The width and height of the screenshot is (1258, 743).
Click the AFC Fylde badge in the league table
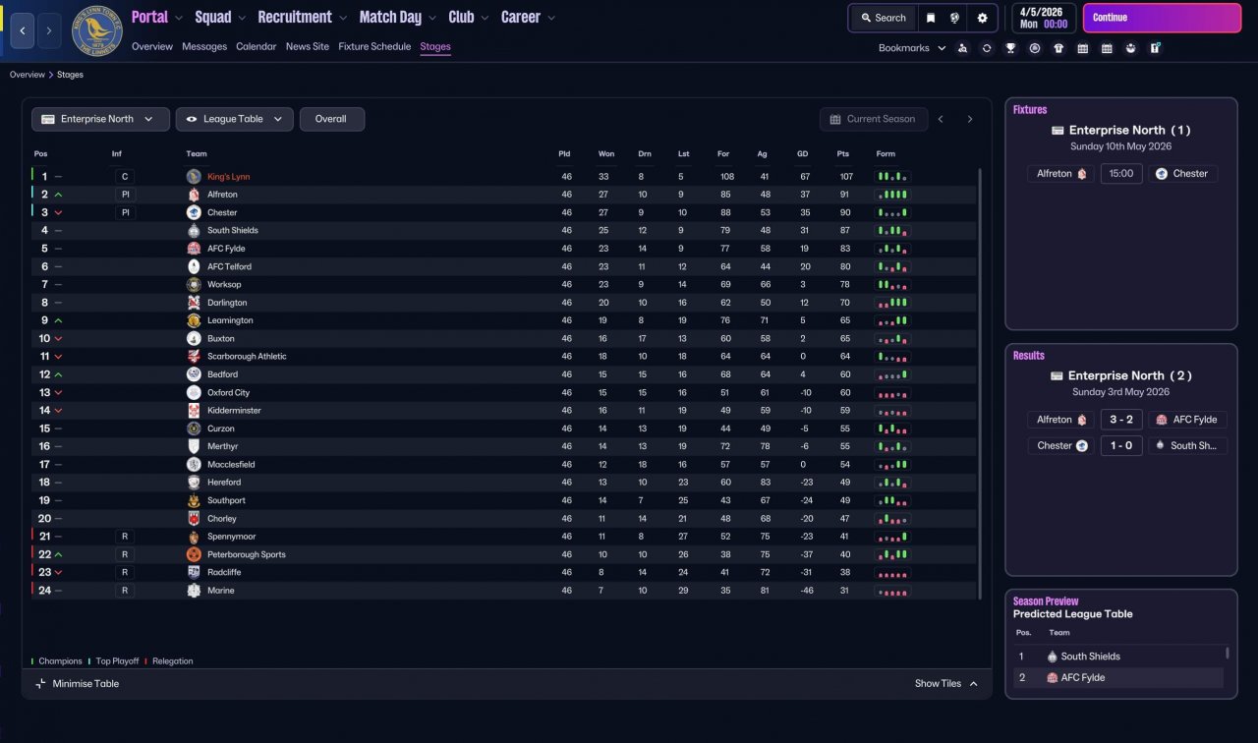194,249
